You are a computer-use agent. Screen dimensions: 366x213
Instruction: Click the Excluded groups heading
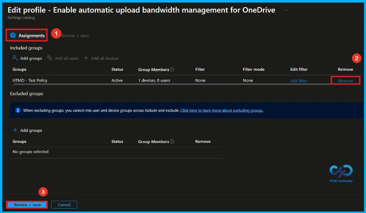(x=27, y=93)
